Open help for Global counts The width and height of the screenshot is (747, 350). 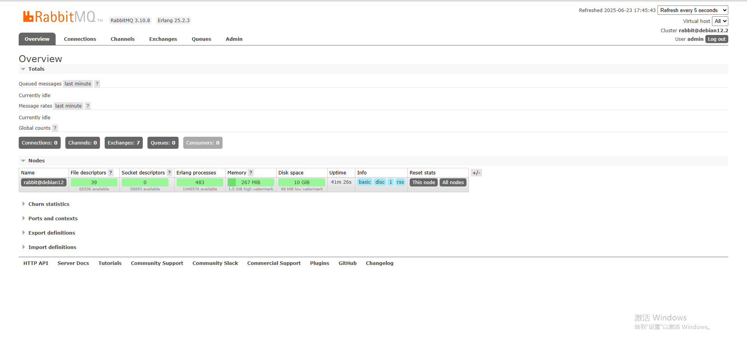(55, 128)
